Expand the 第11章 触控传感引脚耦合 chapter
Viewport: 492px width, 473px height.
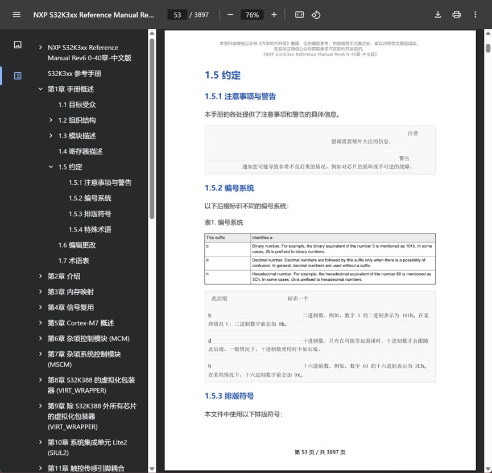click(x=40, y=468)
